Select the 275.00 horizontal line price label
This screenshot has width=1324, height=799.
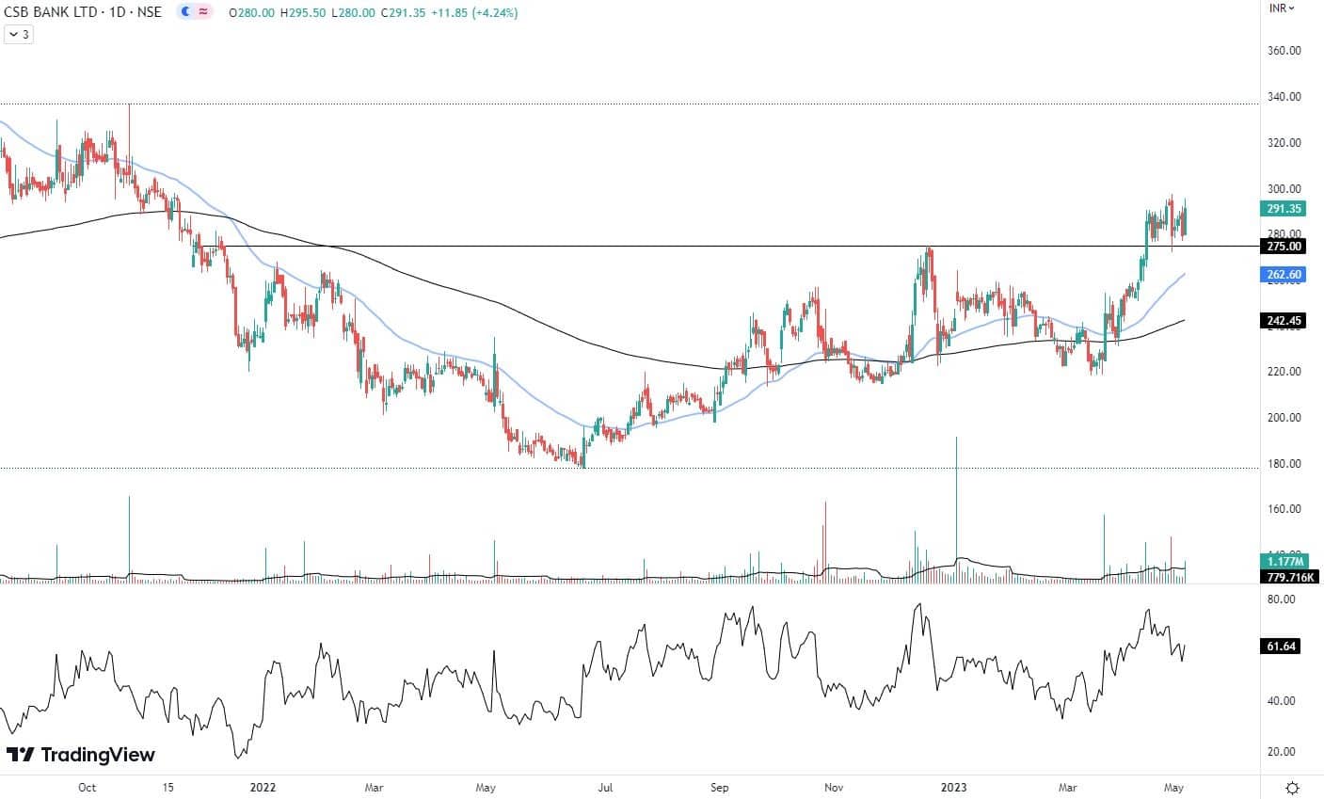point(1282,247)
